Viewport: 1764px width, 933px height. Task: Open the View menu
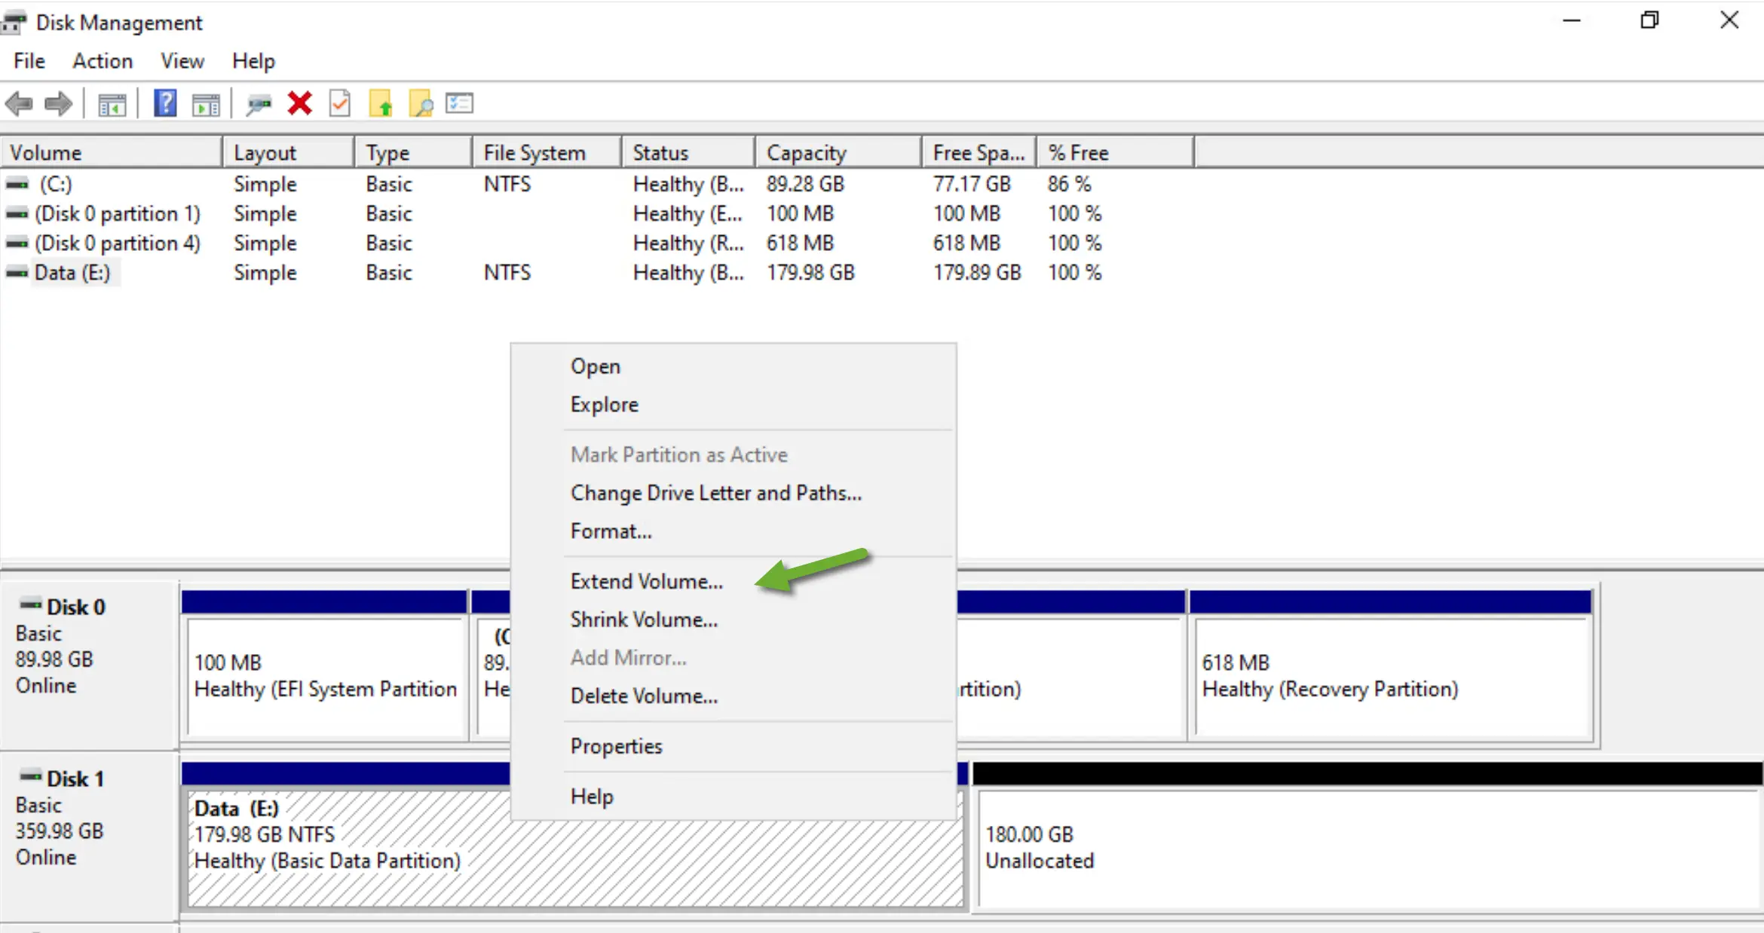tap(182, 61)
